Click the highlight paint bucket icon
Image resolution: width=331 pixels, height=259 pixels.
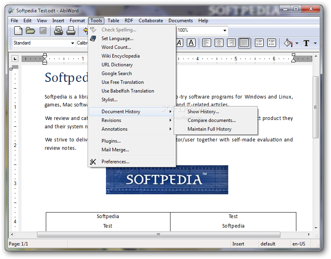coord(288,43)
